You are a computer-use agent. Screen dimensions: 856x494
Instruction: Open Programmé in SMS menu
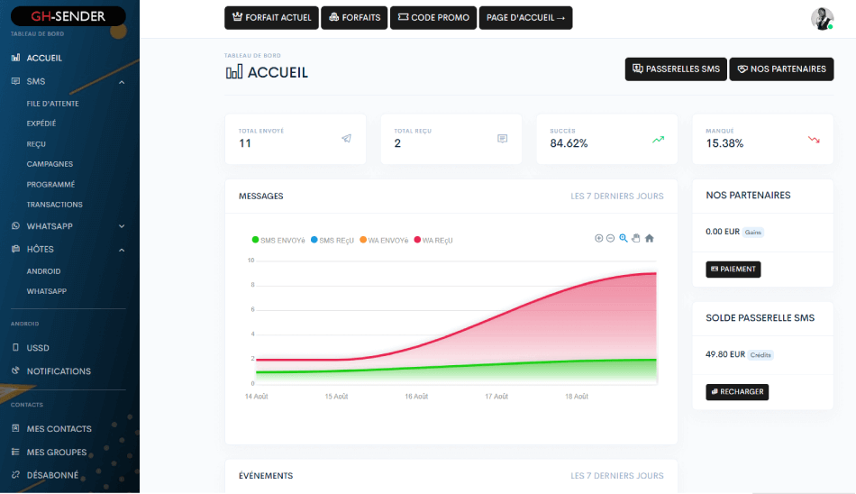50,184
